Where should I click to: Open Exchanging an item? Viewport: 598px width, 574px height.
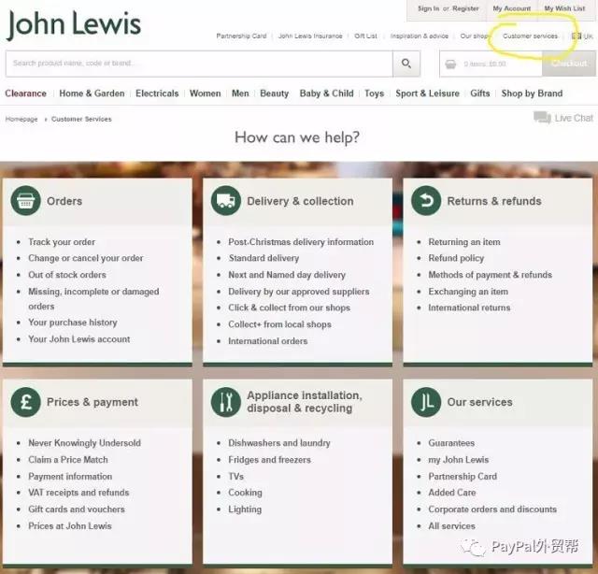pyautogui.click(x=468, y=292)
